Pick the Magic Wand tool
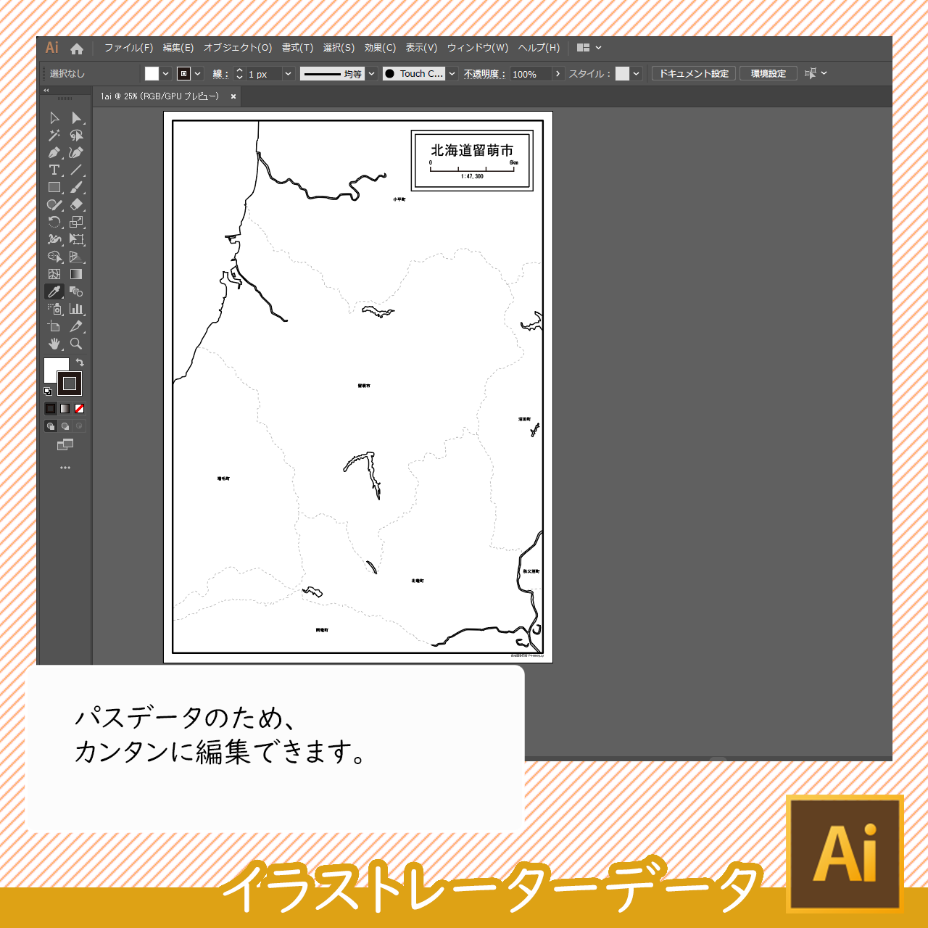The image size is (928, 928). (x=54, y=136)
